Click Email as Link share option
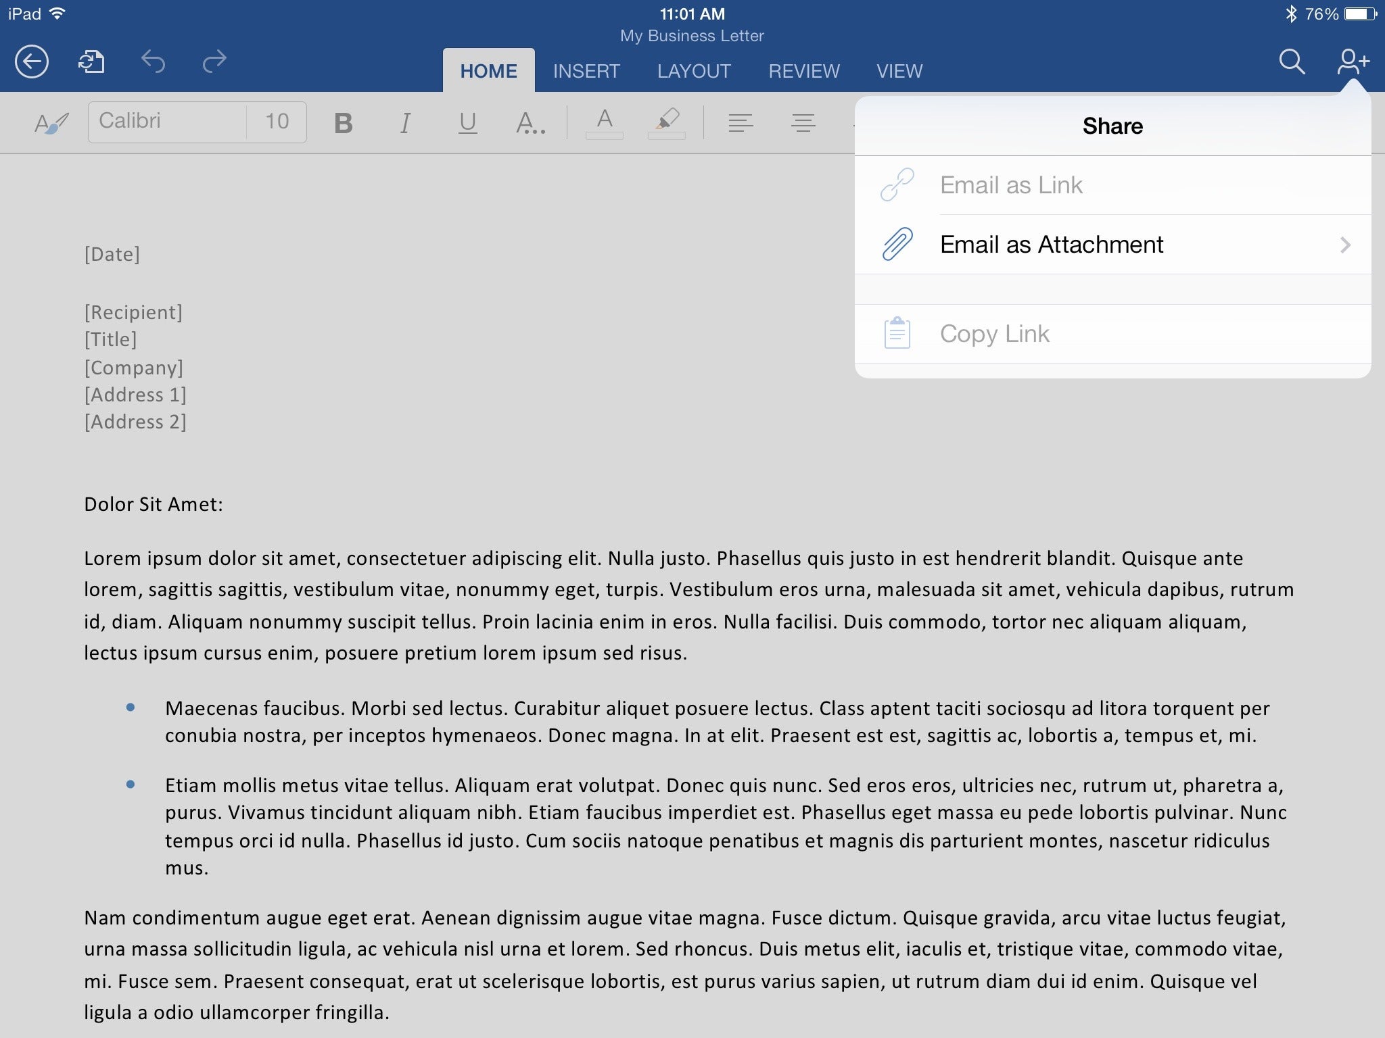This screenshot has width=1385, height=1038. (x=1112, y=184)
